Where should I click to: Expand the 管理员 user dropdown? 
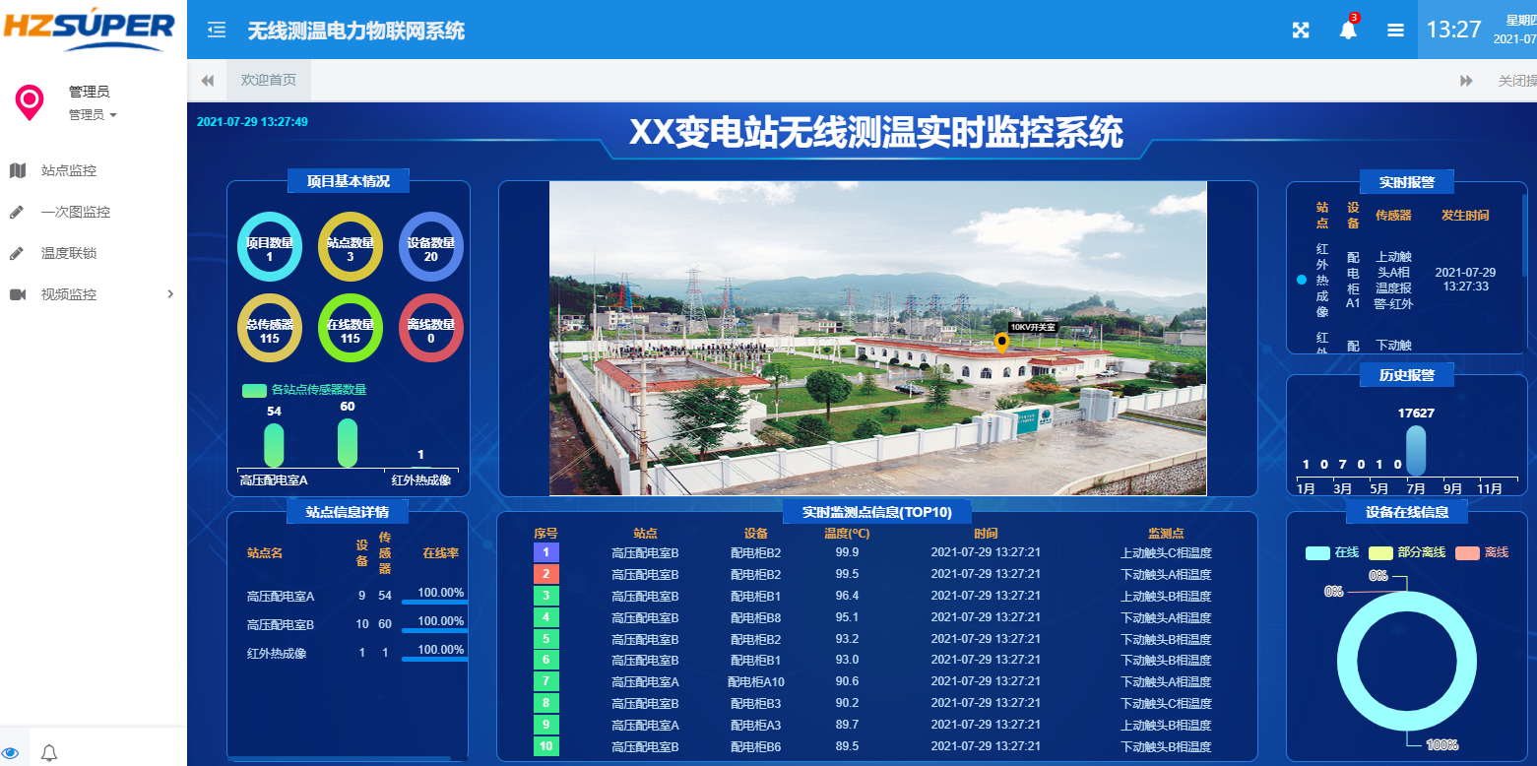pyautogui.click(x=93, y=115)
